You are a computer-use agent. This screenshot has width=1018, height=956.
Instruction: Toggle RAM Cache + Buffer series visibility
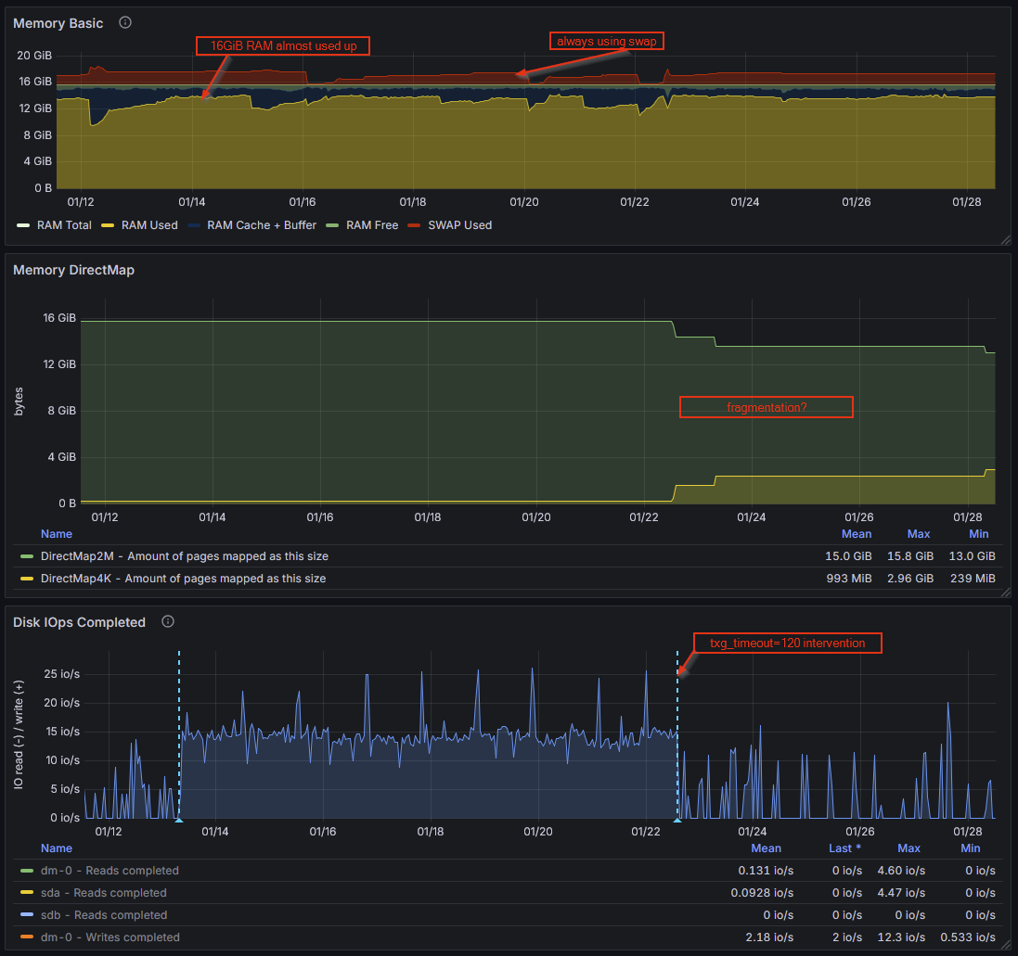[x=261, y=225]
